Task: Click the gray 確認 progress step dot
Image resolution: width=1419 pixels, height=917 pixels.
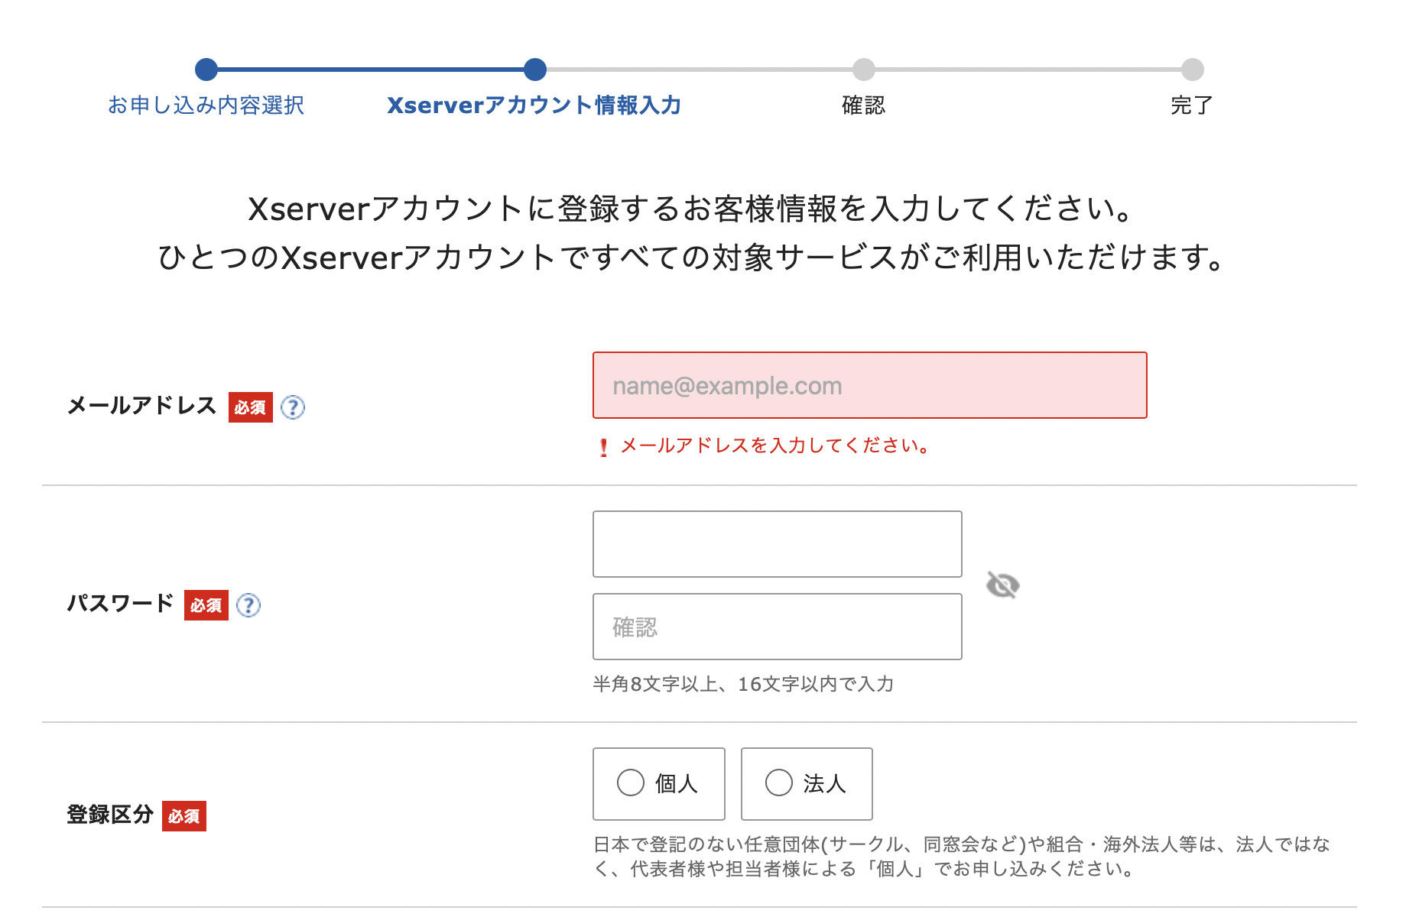Action: [864, 70]
